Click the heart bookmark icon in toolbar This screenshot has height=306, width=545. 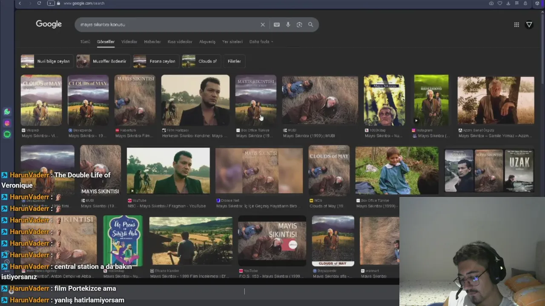click(x=500, y=3)
